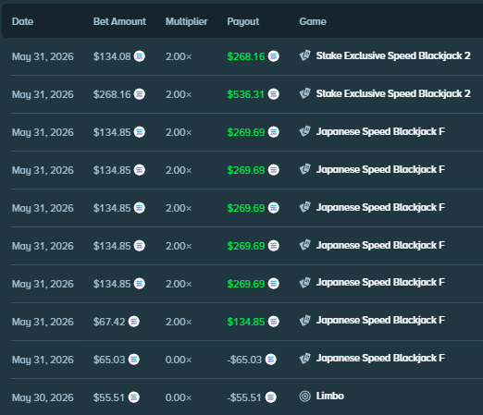Screen dimensions: 483x415
Task: Click 0.00× multiplier in the Limbo row
Action: [179, 397]
